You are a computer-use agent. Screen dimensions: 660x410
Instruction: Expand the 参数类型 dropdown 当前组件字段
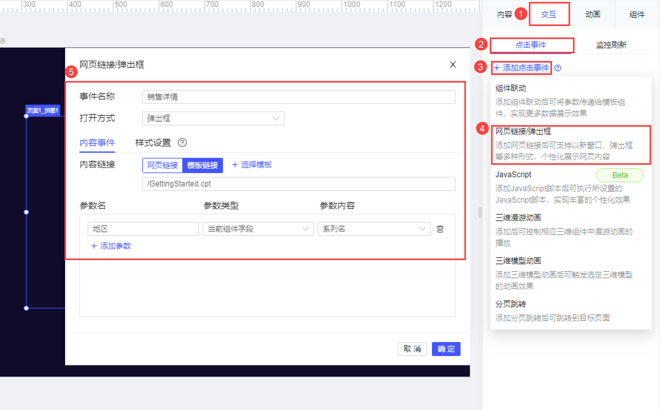[x=258, y=229]
